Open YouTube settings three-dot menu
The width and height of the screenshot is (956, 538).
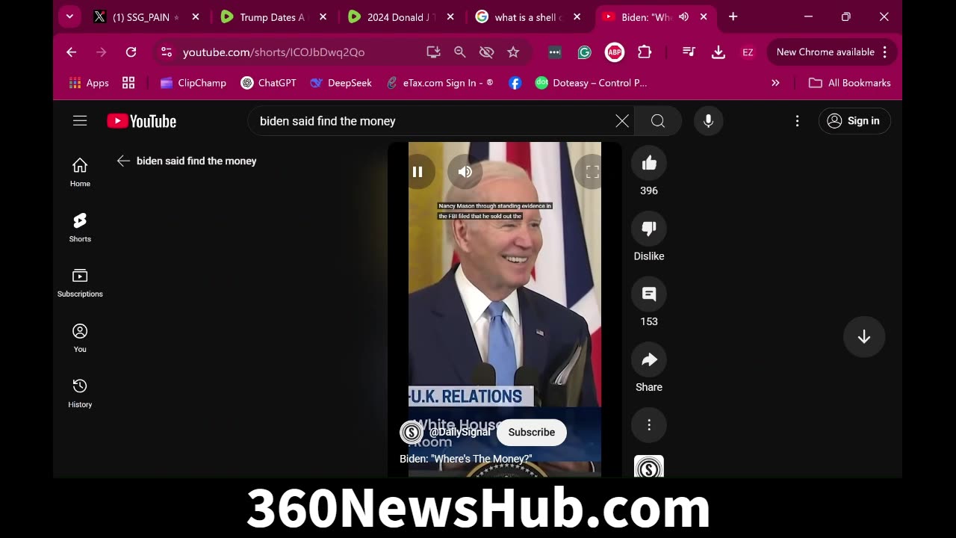[x=797, y=121]
